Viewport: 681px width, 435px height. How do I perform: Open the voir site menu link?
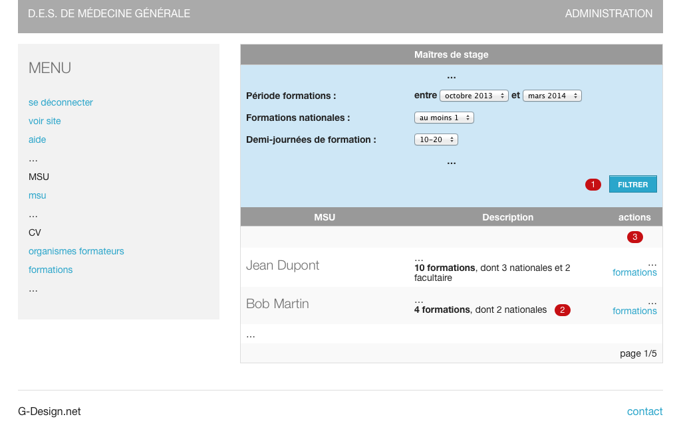pos(45,121)
